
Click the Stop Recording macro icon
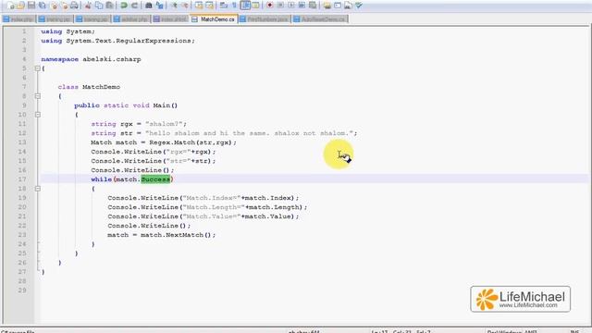(x=280, y=6)
